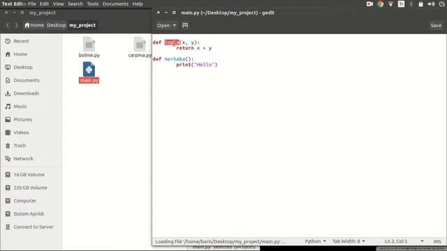Image resolution: width=447 pixels, height=251 pixels.
Task: Click the Pictures sidebar icon
Action: (8, 119)
